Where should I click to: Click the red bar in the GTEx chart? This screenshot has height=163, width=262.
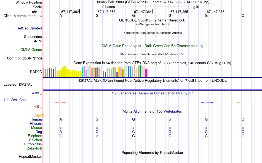(53, 73)
